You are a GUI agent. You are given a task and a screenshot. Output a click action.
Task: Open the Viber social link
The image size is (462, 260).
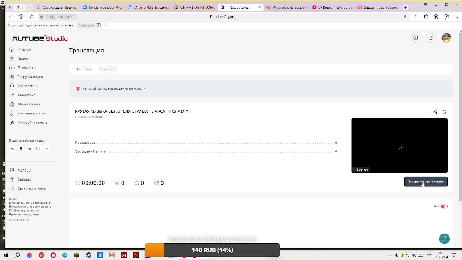(x=38, y=149)
